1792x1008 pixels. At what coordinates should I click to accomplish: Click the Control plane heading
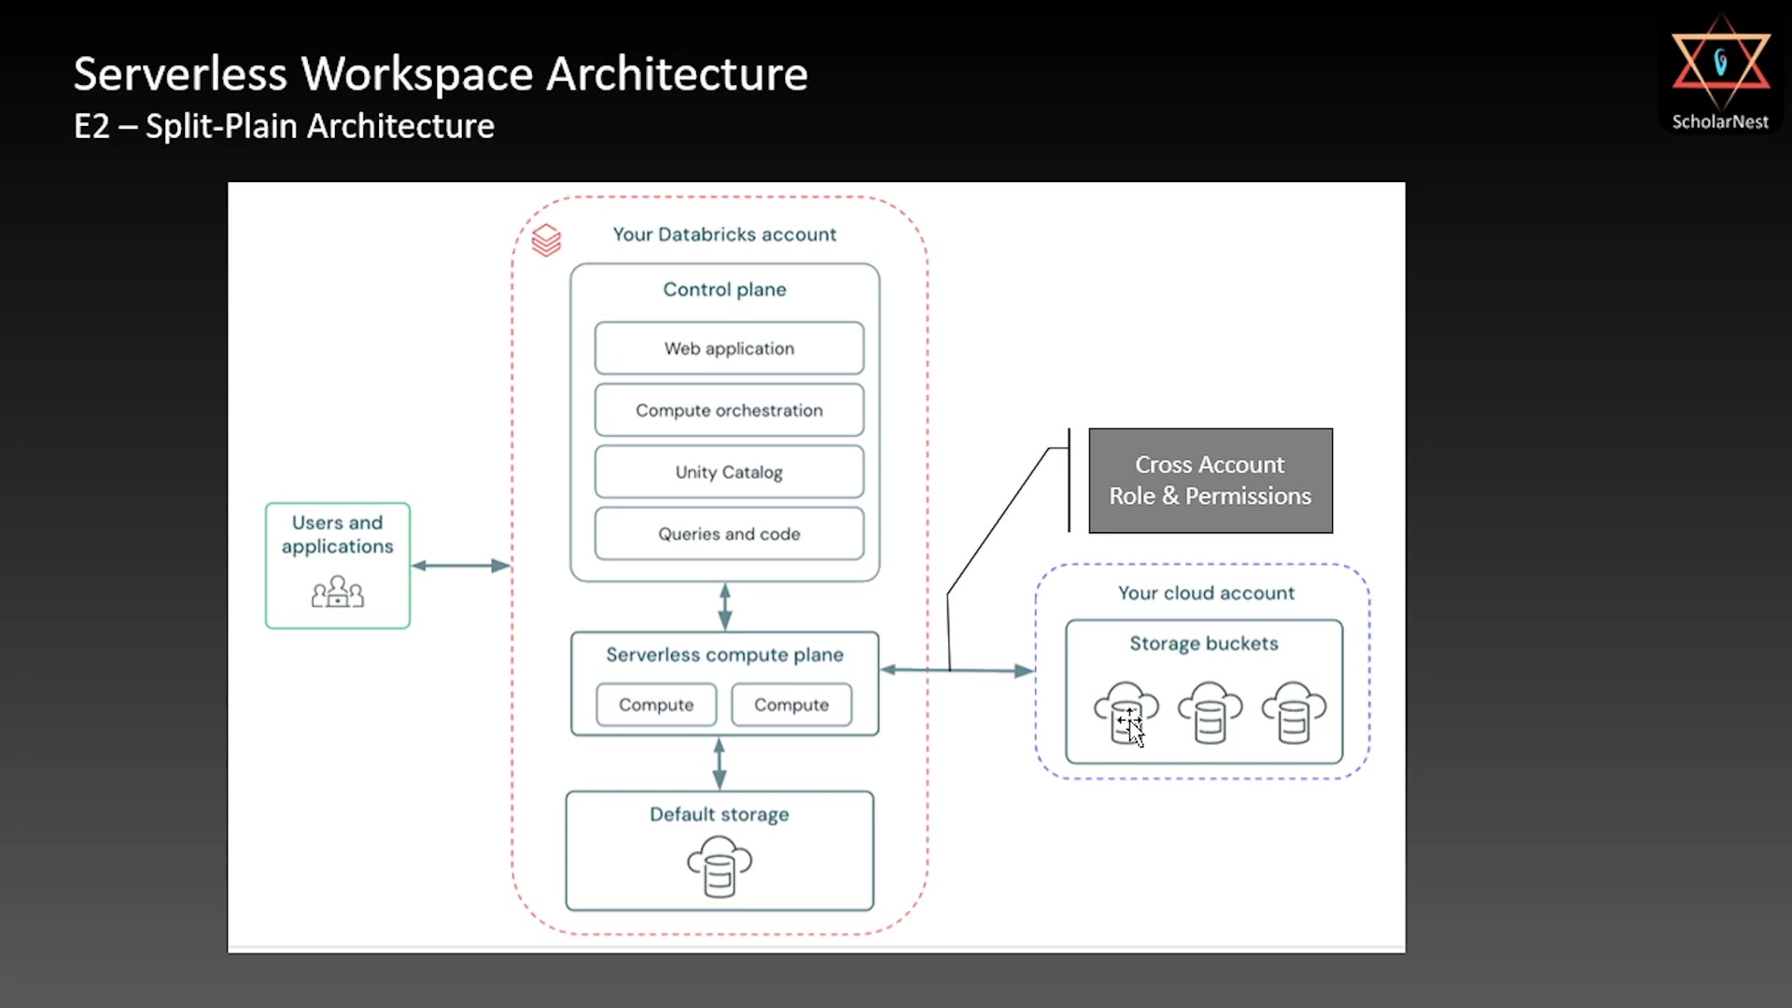725,289
